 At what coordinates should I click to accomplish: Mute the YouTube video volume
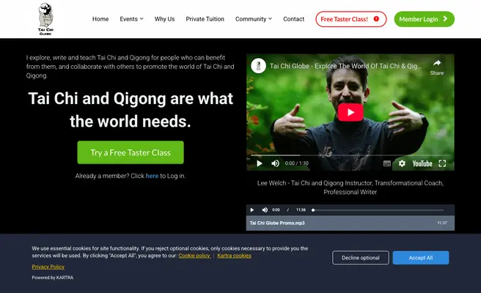(x=275, y=163)
